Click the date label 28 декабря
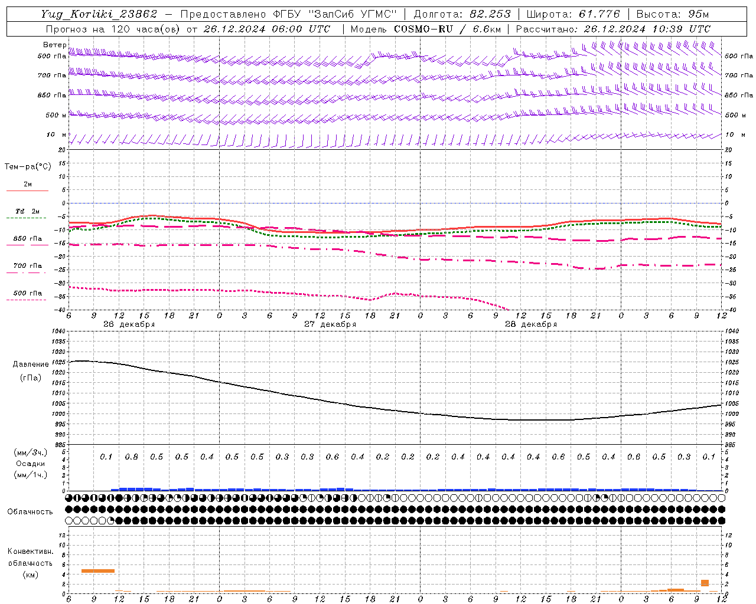The height and width of the screenshot is (604, 756). [531, 324]
